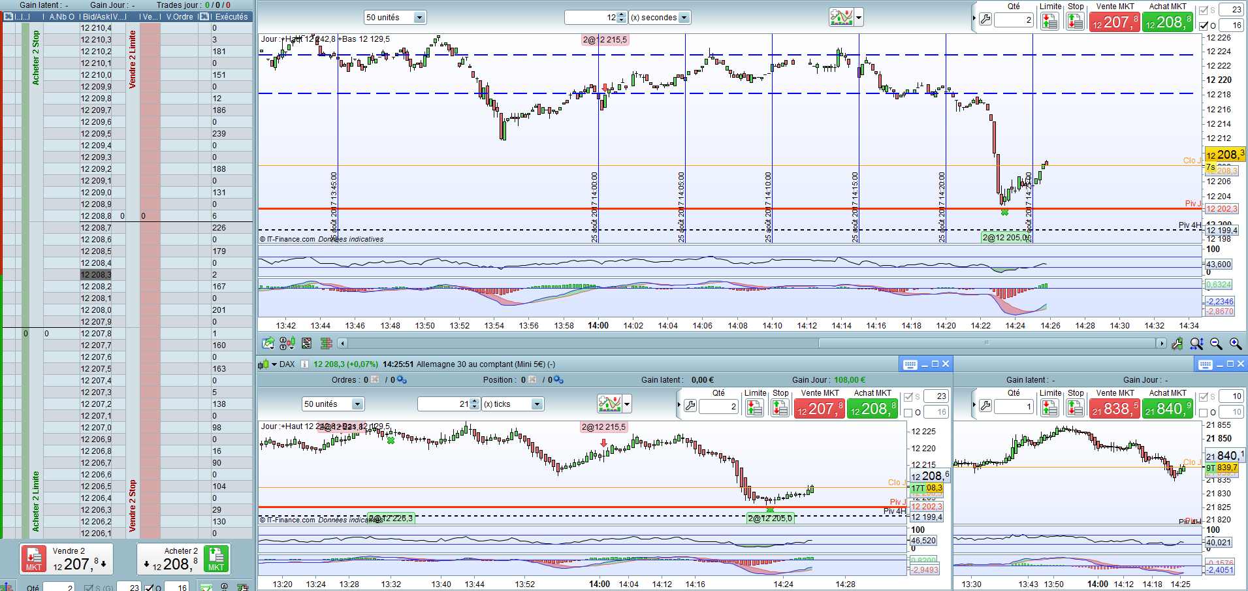Click the wrench settings icon in top order bar
1248x591 pixels.
tap(985, 20)
